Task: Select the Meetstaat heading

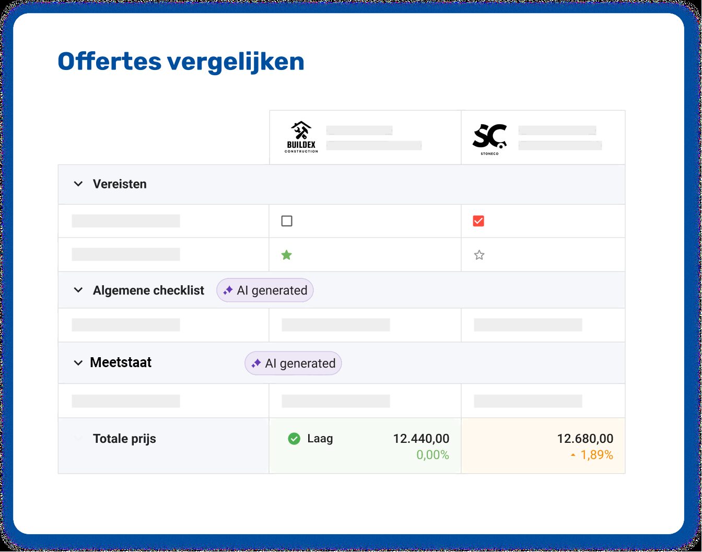Action: click(121, 362)
